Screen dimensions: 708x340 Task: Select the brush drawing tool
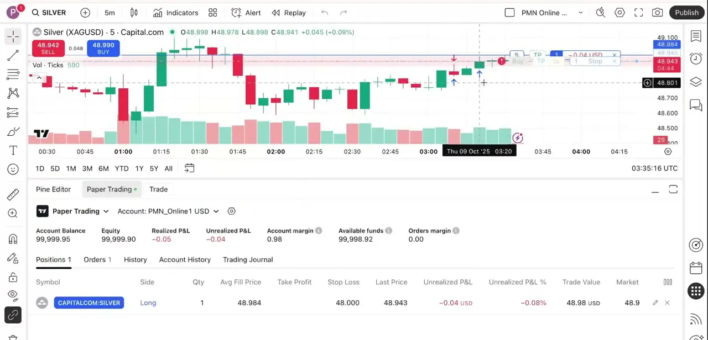13,131
